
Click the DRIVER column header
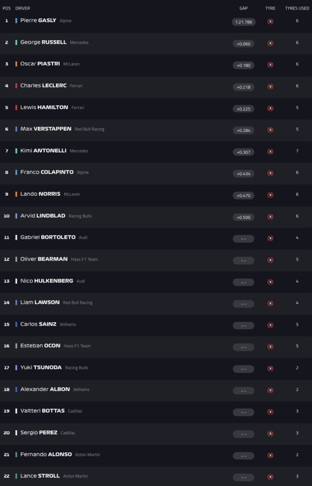coord(23,9)
